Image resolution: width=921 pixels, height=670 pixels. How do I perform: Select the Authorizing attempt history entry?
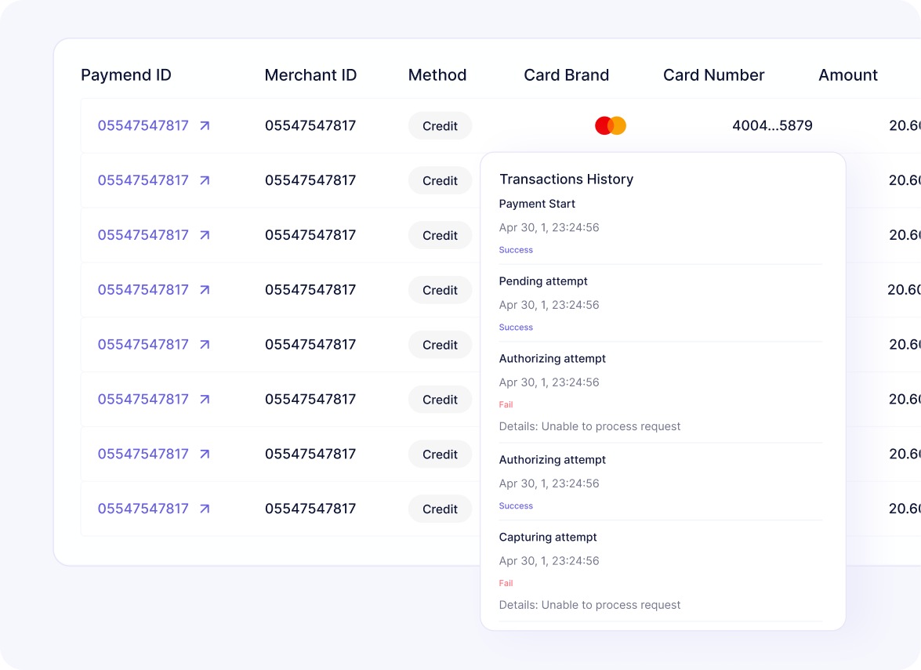552,358
